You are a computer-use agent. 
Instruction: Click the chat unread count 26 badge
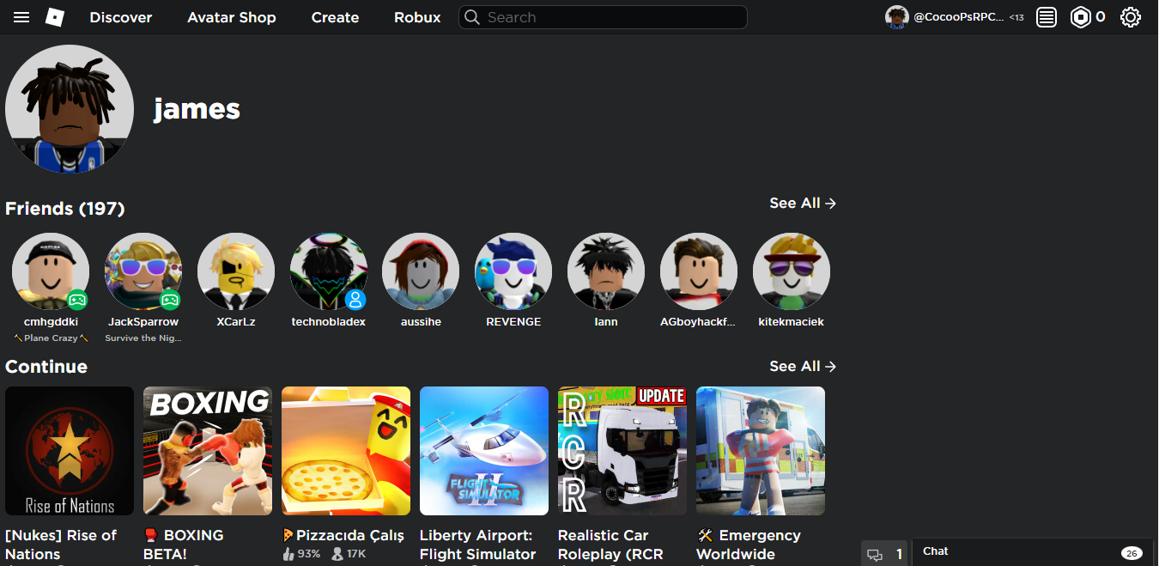(x=1132, y=553)
